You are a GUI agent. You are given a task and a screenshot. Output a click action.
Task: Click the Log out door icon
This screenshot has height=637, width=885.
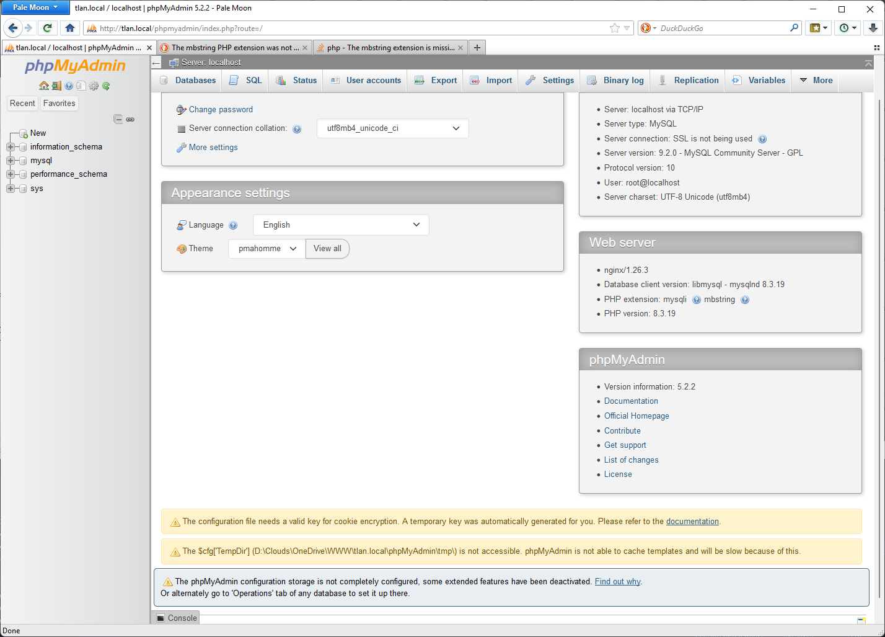click(x=56, y=86)
